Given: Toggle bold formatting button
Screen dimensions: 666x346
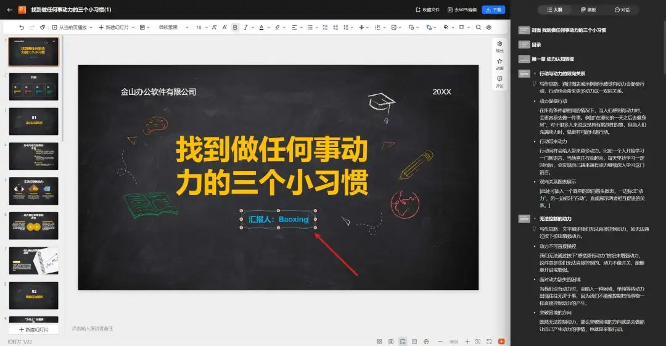Looking at the screenshot, I should point(235,27).
